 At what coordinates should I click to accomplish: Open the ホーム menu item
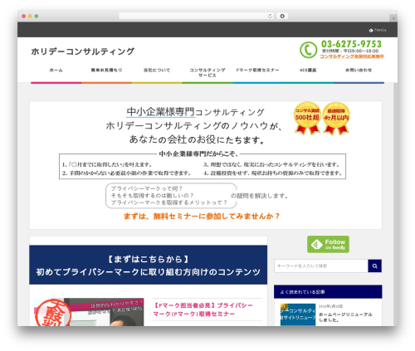56,71
